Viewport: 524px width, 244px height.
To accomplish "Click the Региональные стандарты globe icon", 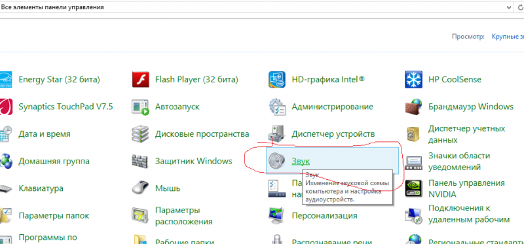I will coord(413,239).
